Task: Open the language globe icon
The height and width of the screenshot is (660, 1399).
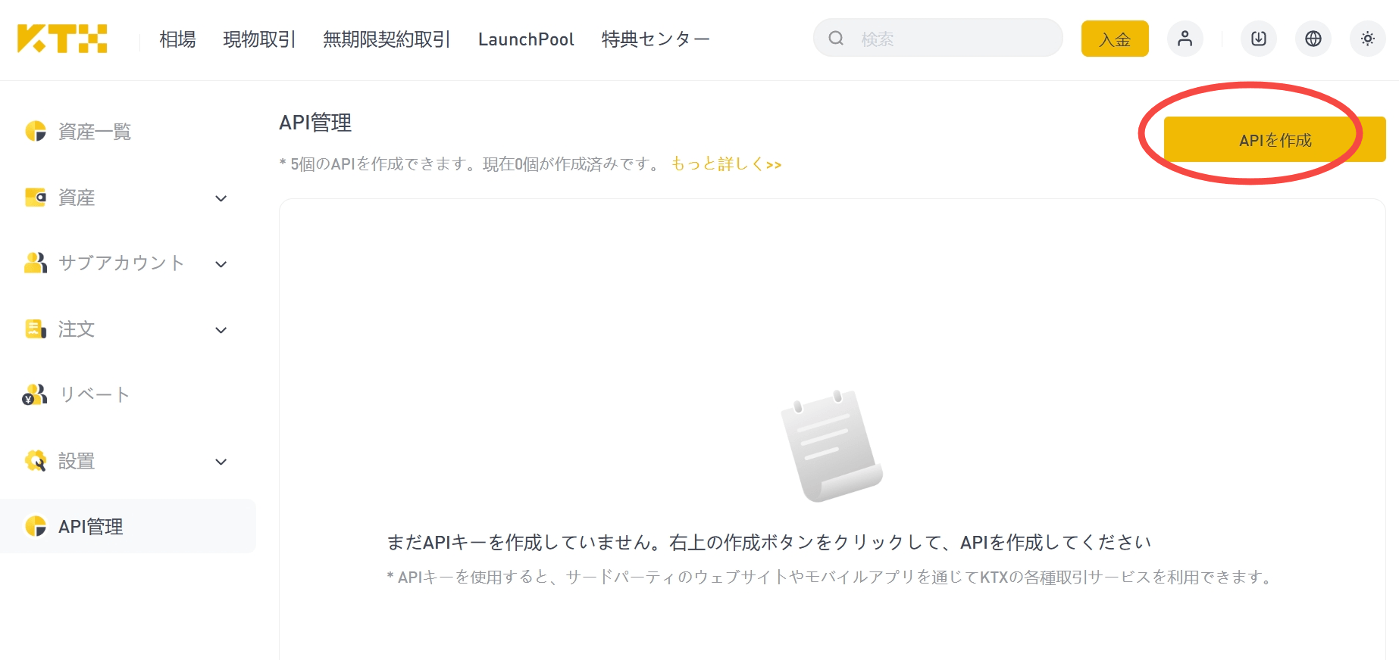Action: pyautogui.click(x=1313, y=39)
